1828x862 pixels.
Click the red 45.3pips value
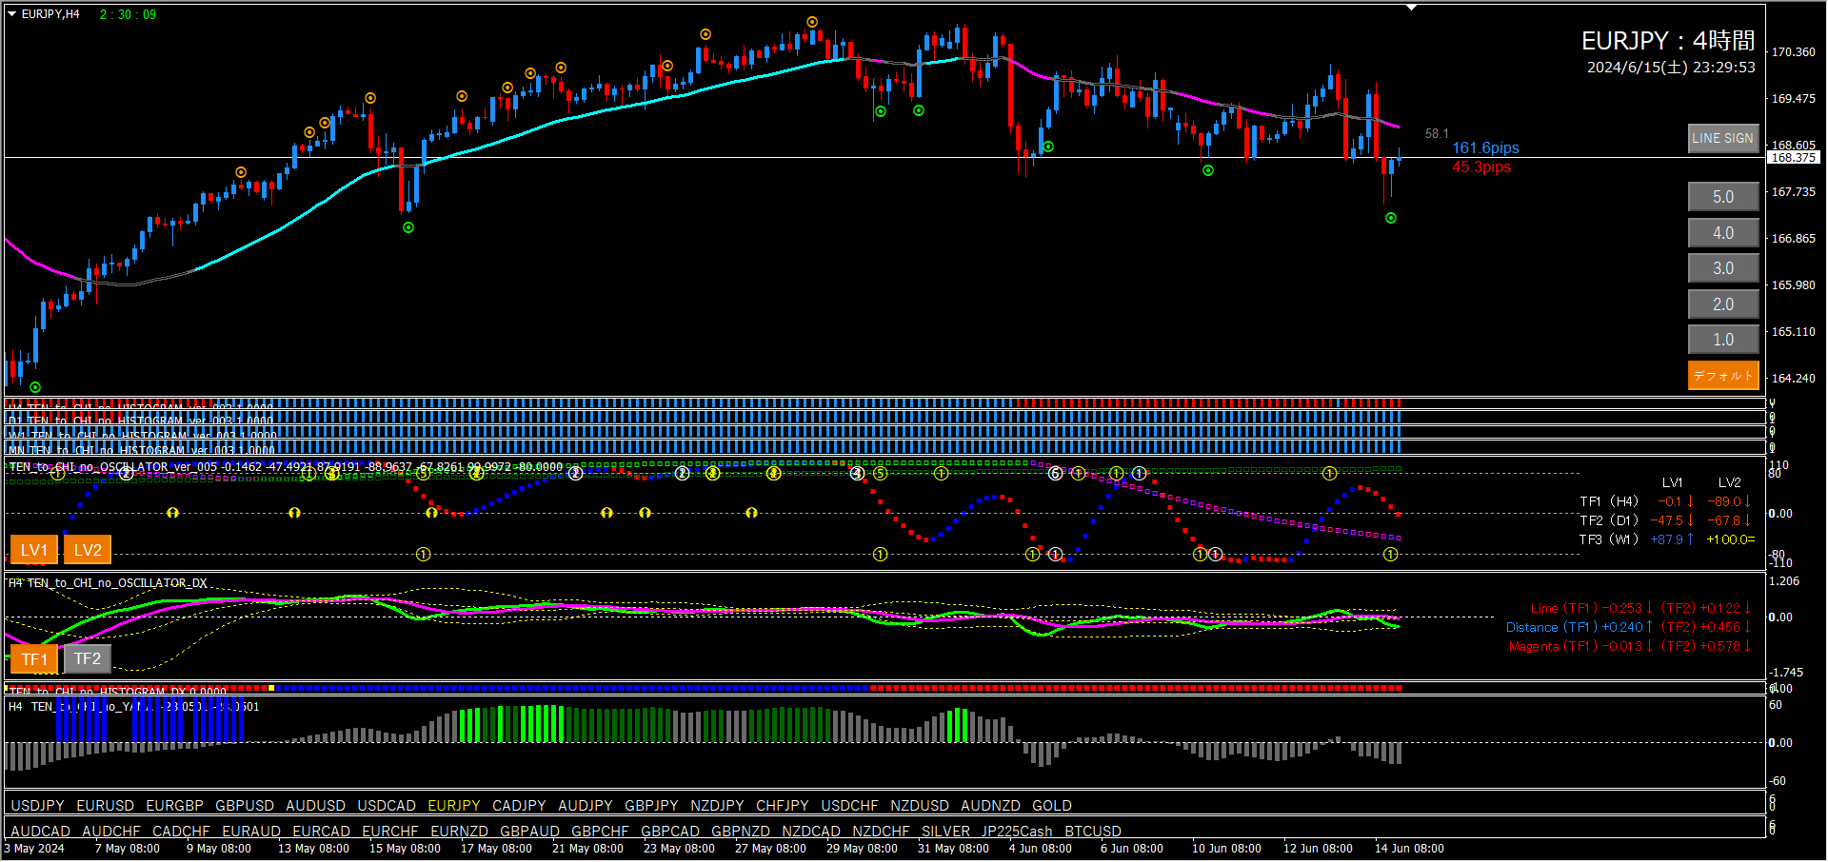1481,167
